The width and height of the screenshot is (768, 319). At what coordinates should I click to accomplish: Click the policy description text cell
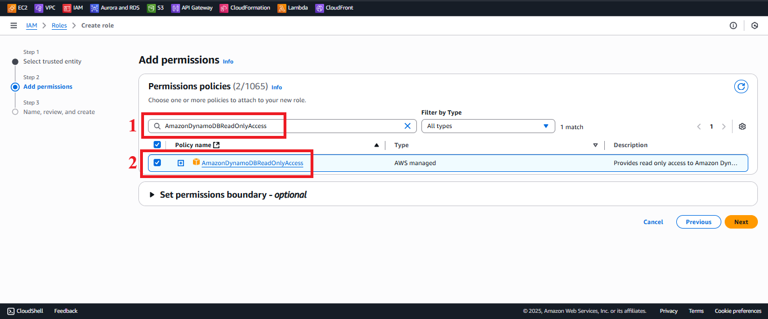pos(675,163)
